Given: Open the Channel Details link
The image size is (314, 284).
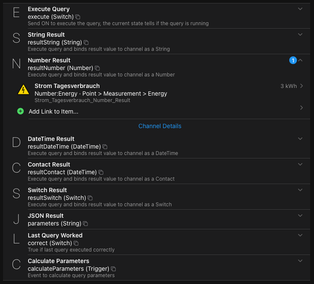Looking at the screenshot, I should (x=160, y=126).
